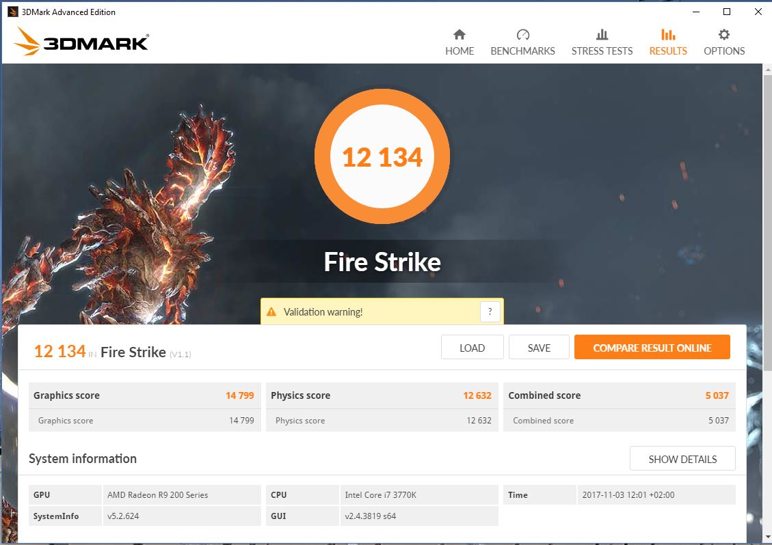Viewport: 772px width, 545px height.
Task: Click the 3DMark title bar app icon
Action: coord(13,12)
